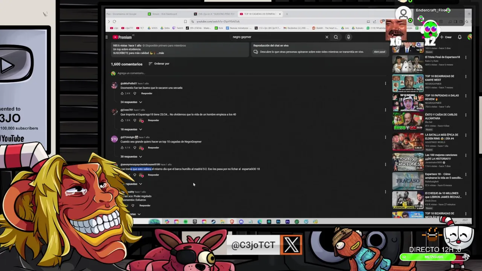Image resolution: width=482 pixels, height=271 pixels.
Task: Open menu for 'ÉXITO Y CAÍDA DE CARLOS ALCÁNTARA'
Action: (x=466, y=115)
